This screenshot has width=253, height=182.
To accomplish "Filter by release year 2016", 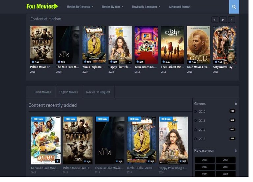I will (x=226, y=167).
